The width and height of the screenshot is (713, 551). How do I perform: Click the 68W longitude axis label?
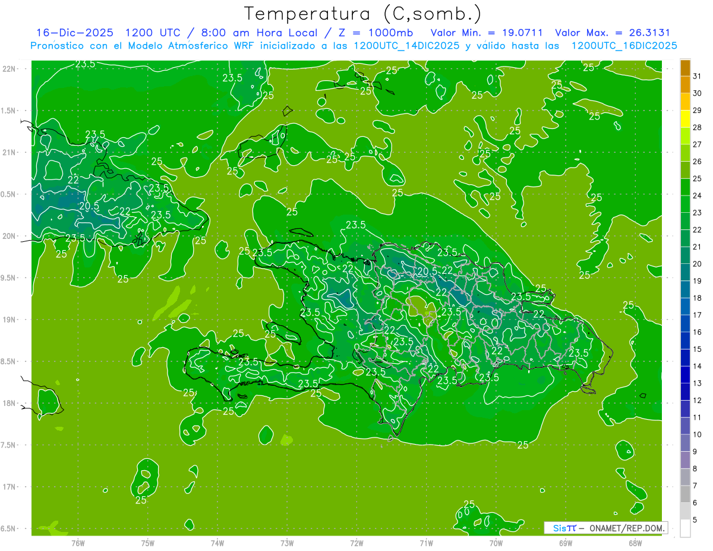tap(635, 543)
